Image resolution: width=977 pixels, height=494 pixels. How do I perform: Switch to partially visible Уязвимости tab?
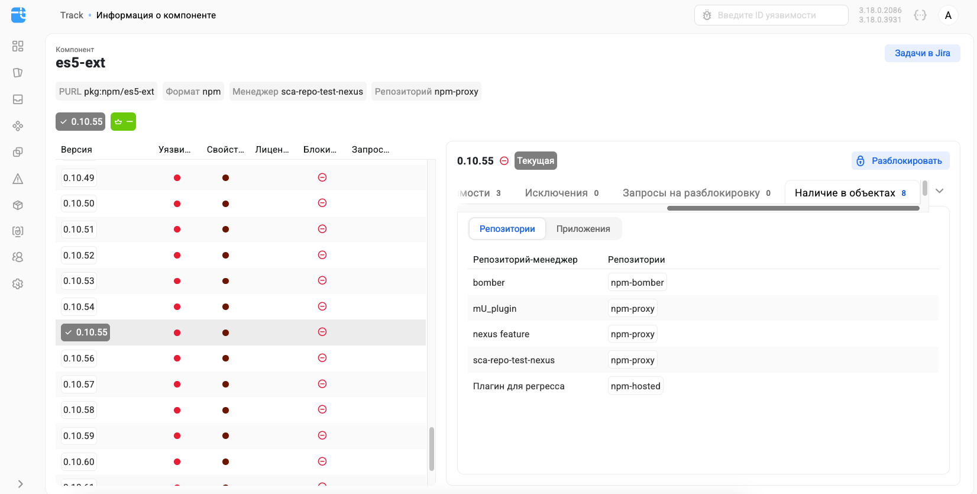[480, 193]
